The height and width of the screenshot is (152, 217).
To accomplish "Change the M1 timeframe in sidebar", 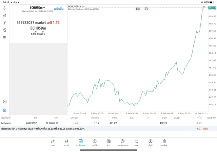I will coord(4,37).
